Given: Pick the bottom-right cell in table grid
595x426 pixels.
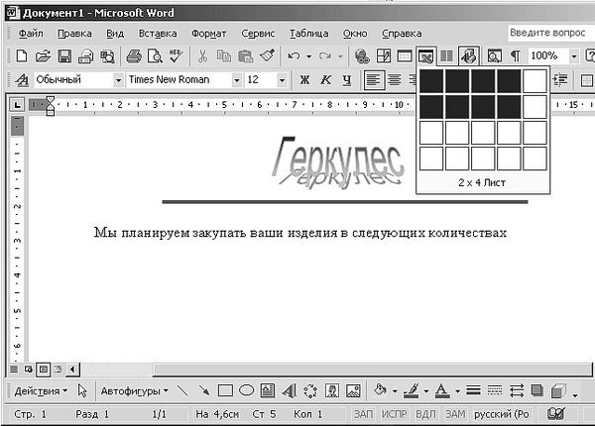Looking at the screenshot, I should point(534,158).
